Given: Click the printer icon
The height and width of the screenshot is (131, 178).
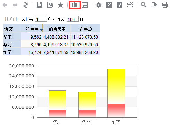Looking at the screenshot, I should click(165, 5).
